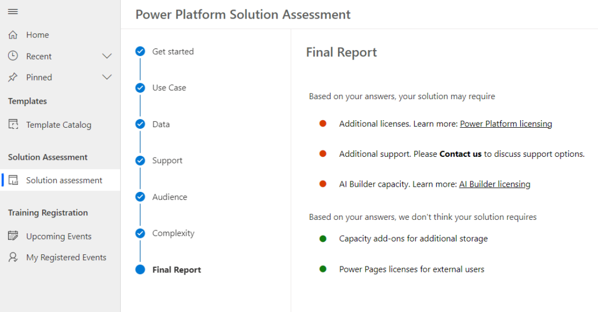Open the AI Builder licensing link
Viewport: 598px width, 312px height.
495,184
